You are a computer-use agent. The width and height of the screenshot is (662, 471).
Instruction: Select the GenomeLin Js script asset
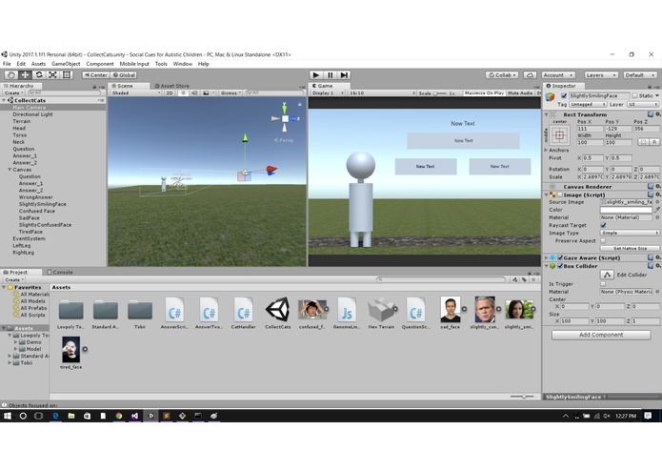pyautogui.click(x=347, y=313)
